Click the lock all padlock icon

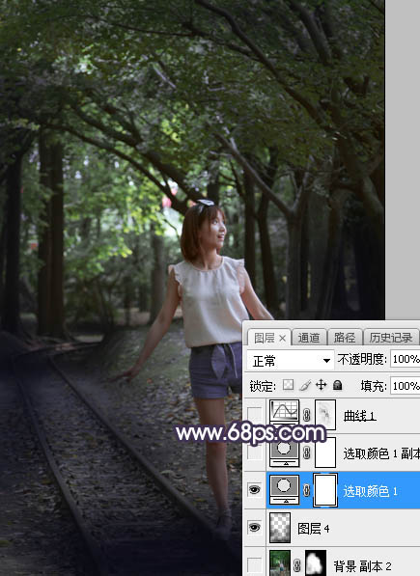337,385
